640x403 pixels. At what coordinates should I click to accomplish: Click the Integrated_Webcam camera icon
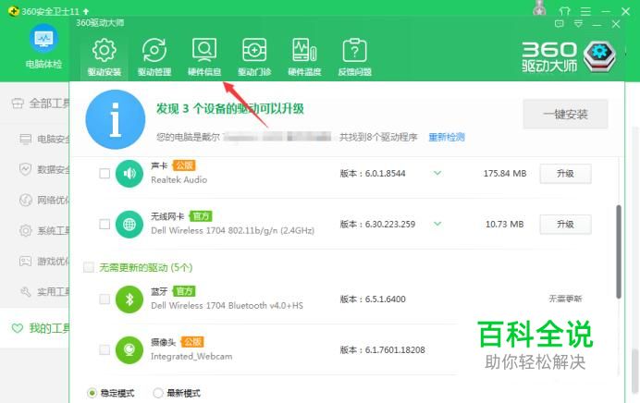pyautogui.click(x=129, y=350)
